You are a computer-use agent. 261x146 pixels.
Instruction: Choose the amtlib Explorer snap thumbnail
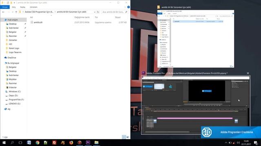(x=196, y=39)
